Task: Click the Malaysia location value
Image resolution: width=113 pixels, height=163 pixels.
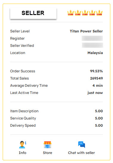Action: [x=95, y=53]
